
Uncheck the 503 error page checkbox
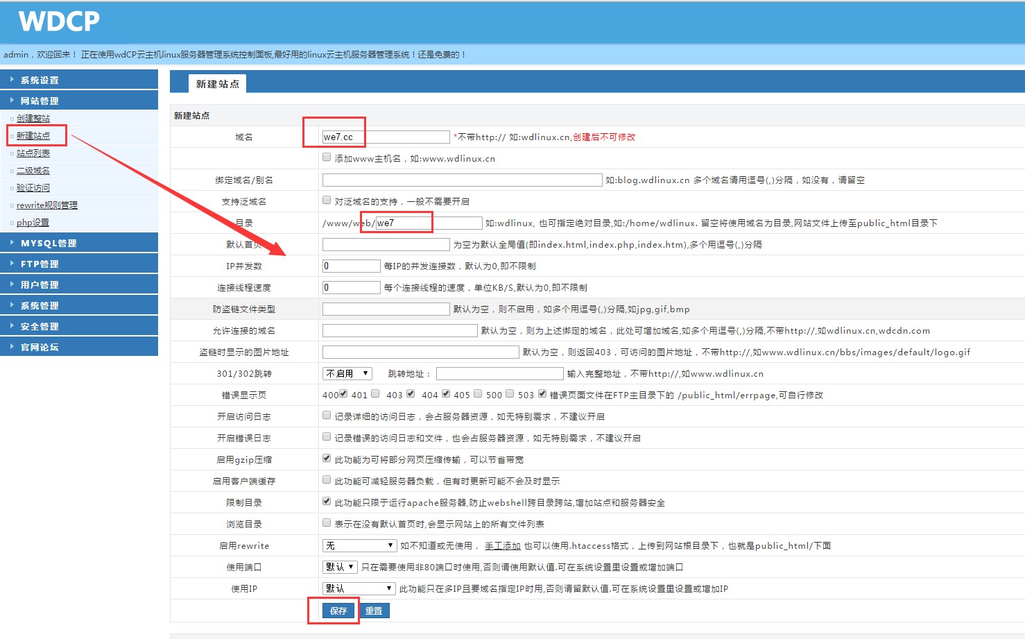click(x=542, y=394)
